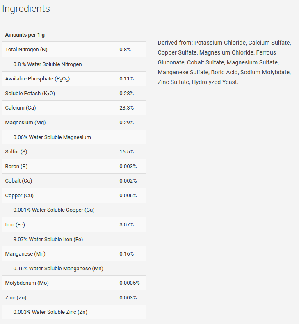Click Available Phosphate (P2O5) label
The height and width of the screenshot is (324, 299).
coord(37,79)
